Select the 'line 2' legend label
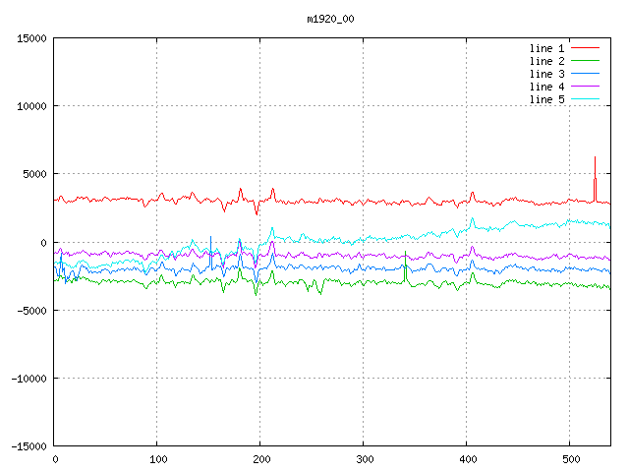Image resolution: width=629 pixels, height=472 pixels. 546,61
